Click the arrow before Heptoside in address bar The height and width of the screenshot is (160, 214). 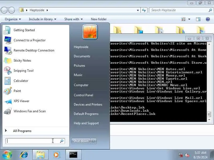click(27, 10)
